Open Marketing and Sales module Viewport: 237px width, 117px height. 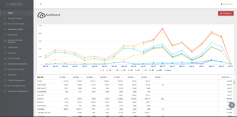pyautogui.click(x=16, y=69)
